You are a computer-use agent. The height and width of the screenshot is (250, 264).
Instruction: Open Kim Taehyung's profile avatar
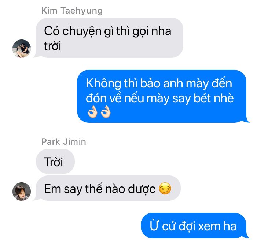[x=22, y=49]
